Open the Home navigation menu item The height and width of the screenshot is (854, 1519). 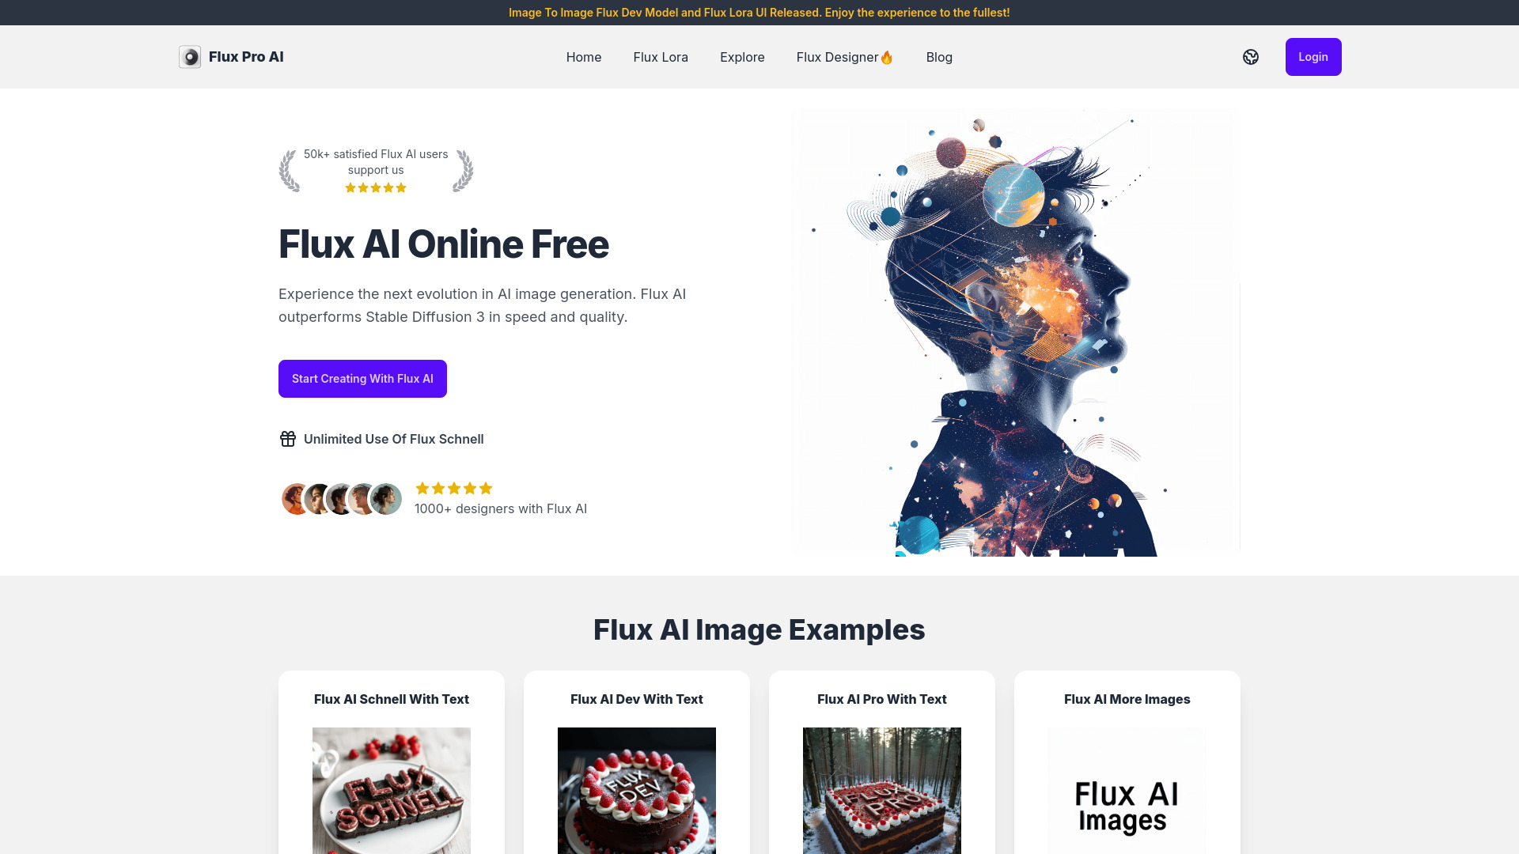point(583,56)
